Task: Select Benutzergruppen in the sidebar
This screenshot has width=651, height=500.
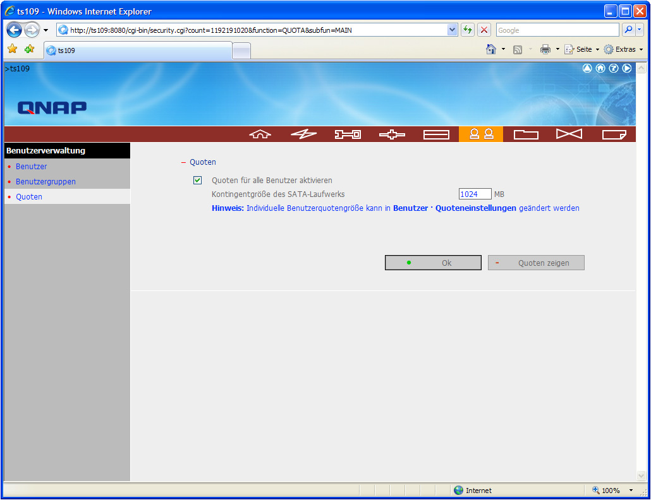Action: (46, 182)
